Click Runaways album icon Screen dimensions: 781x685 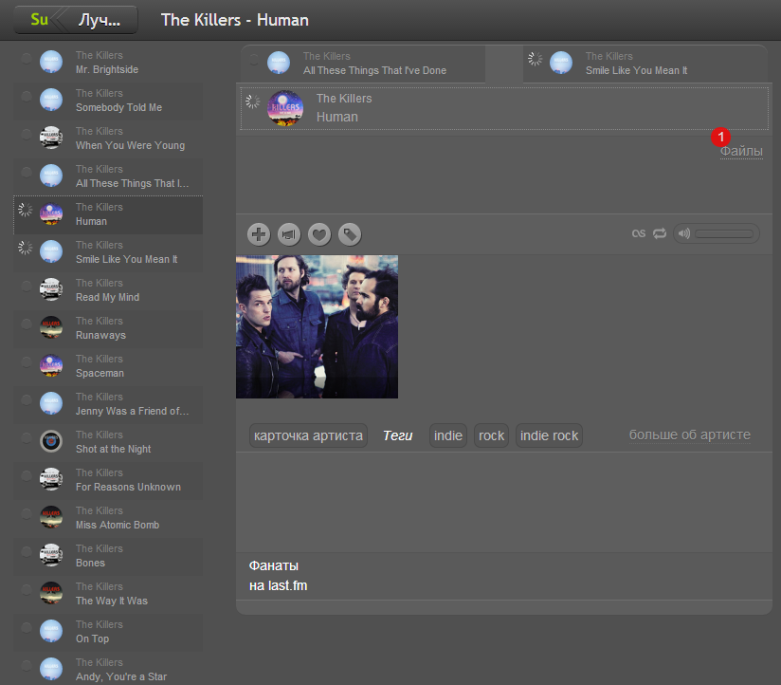51,327
